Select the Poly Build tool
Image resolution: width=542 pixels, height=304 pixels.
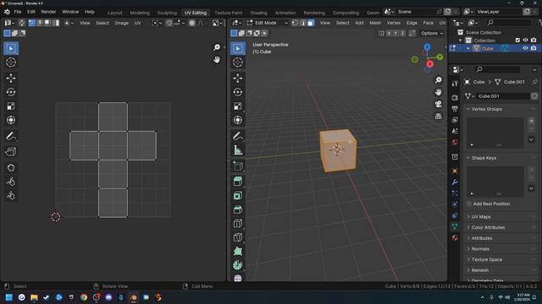[238, 252]
